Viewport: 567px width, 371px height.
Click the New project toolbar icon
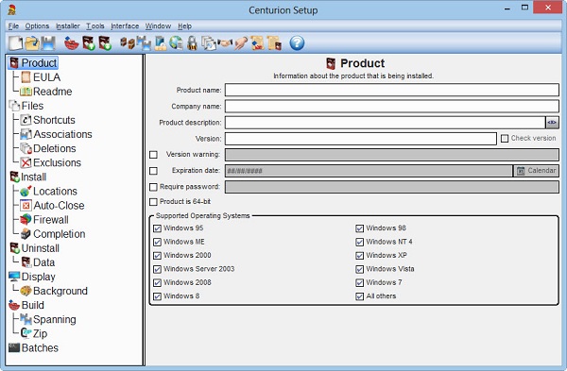tap(15, 43)
